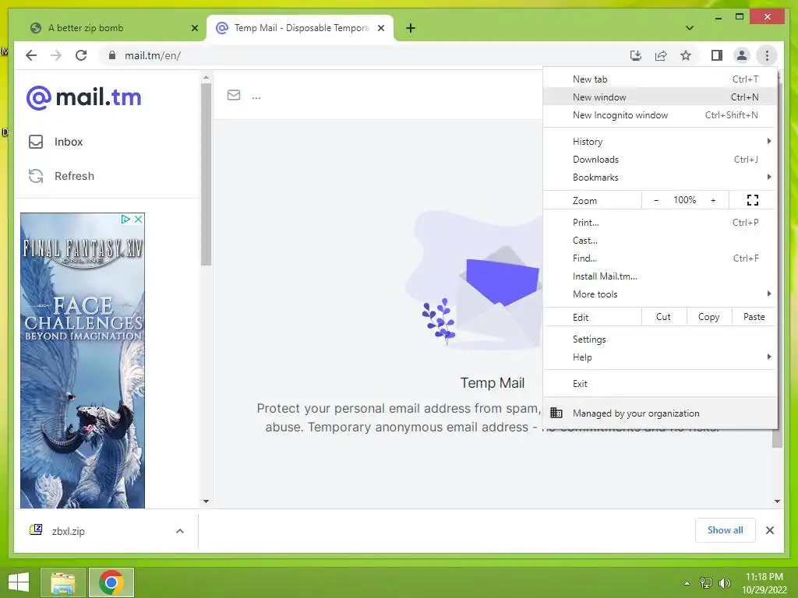Expand the Help submenu
This screenshot has height=598, width=798.
[x=659, y=357]
